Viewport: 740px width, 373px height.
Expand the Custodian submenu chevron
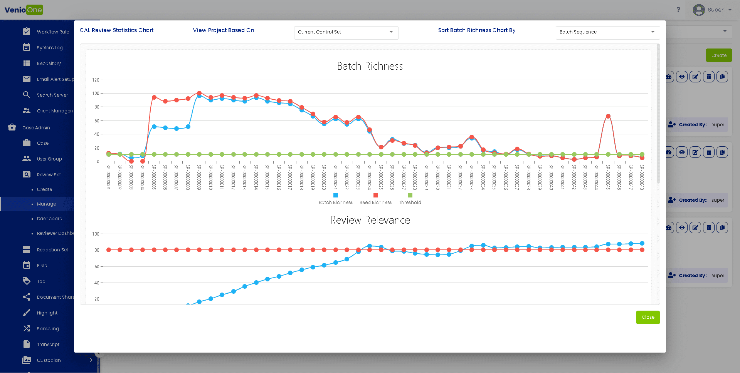tap(91, 360)
